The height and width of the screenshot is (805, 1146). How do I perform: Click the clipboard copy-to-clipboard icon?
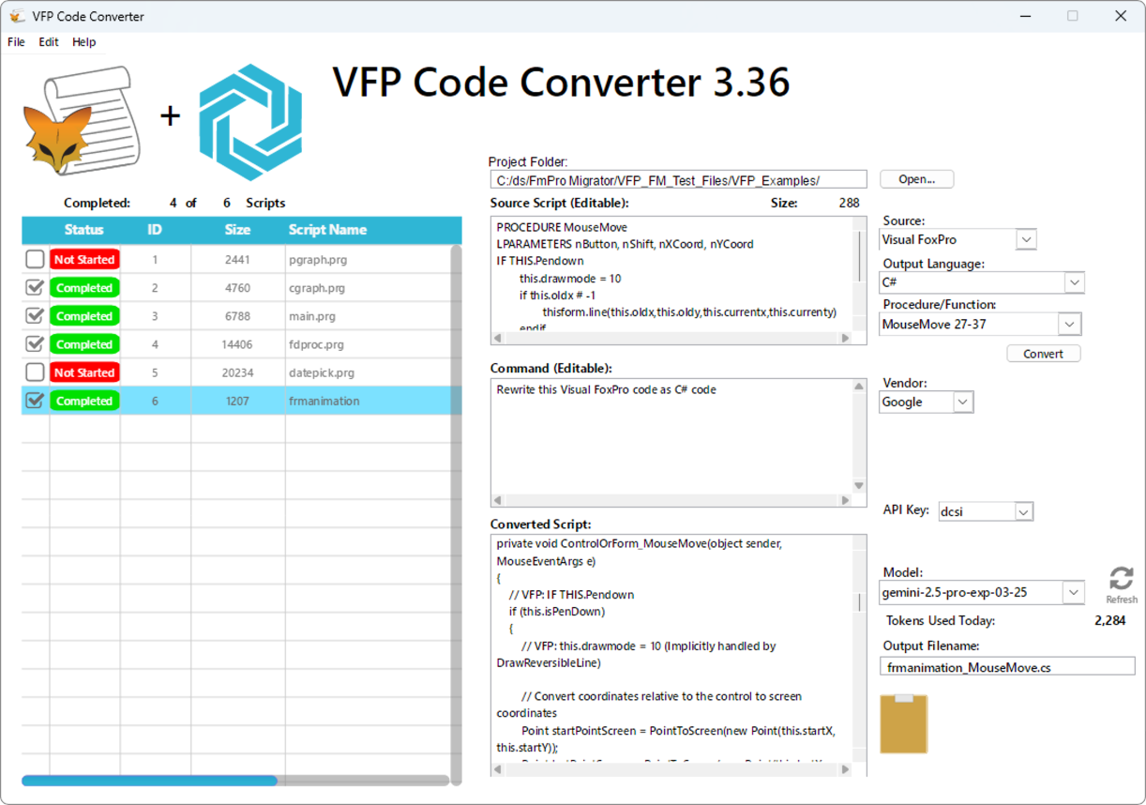pos(903,724)
